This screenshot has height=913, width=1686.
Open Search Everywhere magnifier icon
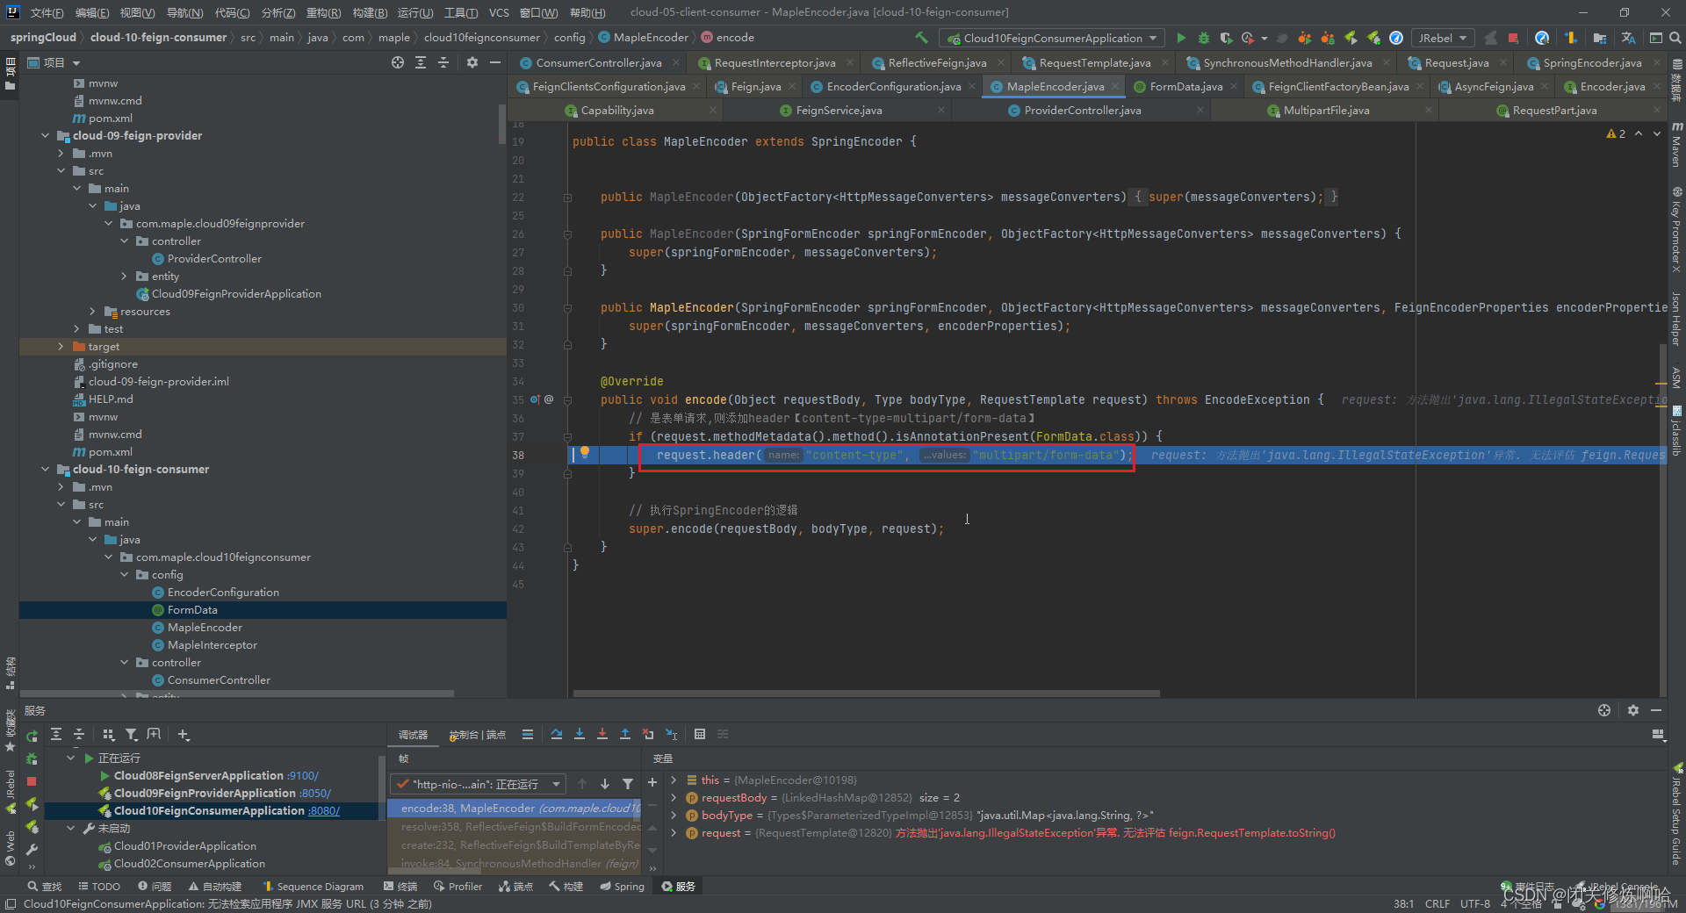tap(1675, 38)
